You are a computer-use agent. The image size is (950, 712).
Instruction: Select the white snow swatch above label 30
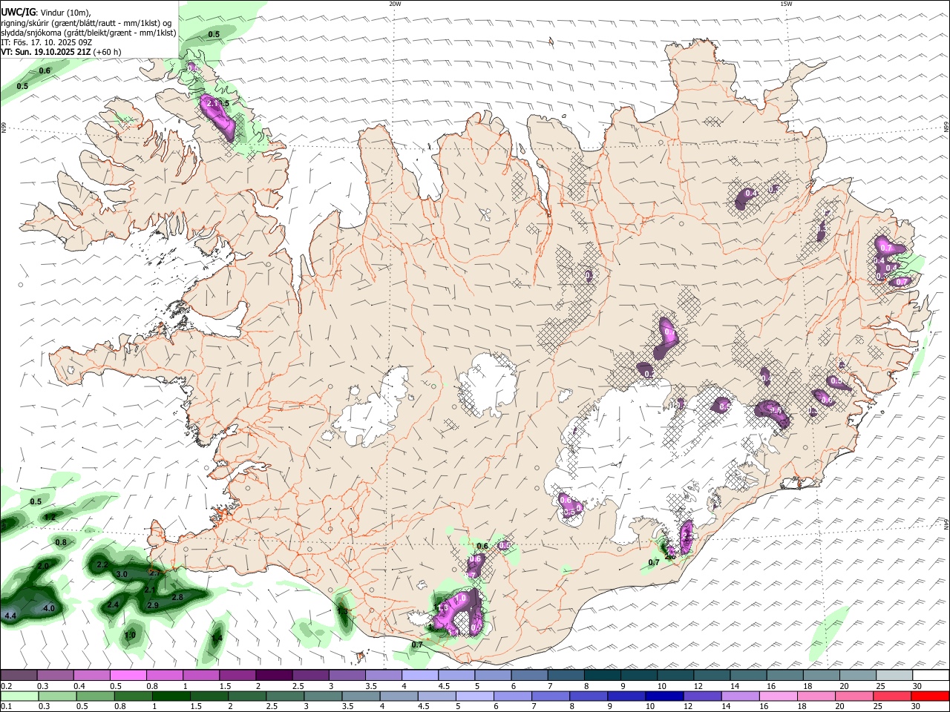tap(931, 675)
